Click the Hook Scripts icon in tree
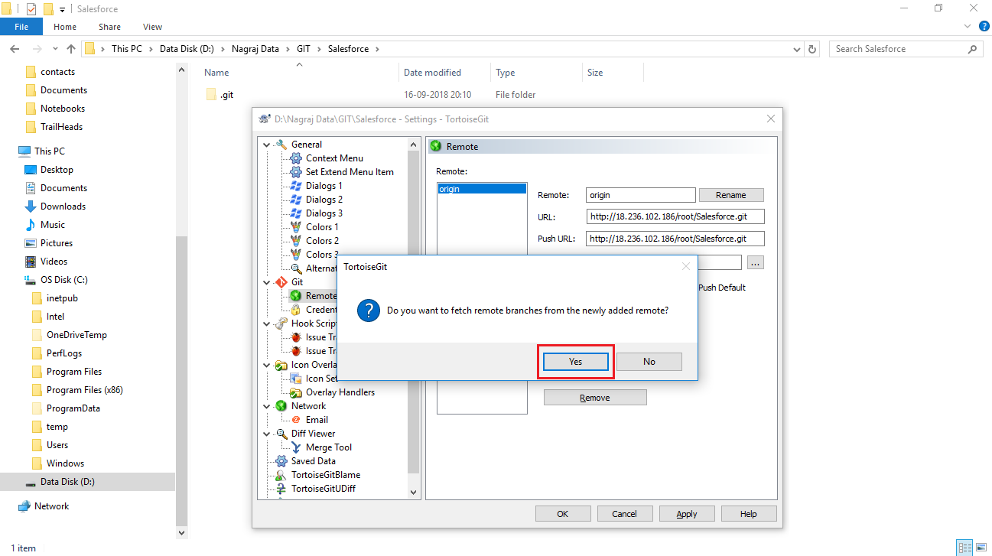The height and width of the screenshot is (556, 992). (x=281, y=324)
